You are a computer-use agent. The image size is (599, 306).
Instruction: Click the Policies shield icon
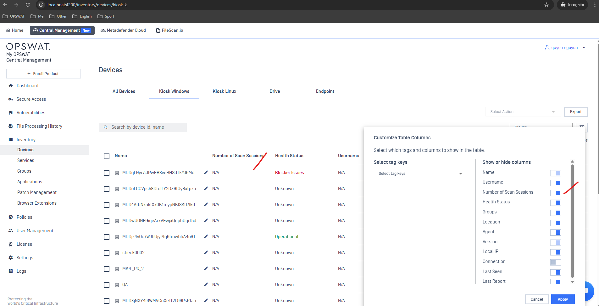pyautogui.click(x=11, y=217)
